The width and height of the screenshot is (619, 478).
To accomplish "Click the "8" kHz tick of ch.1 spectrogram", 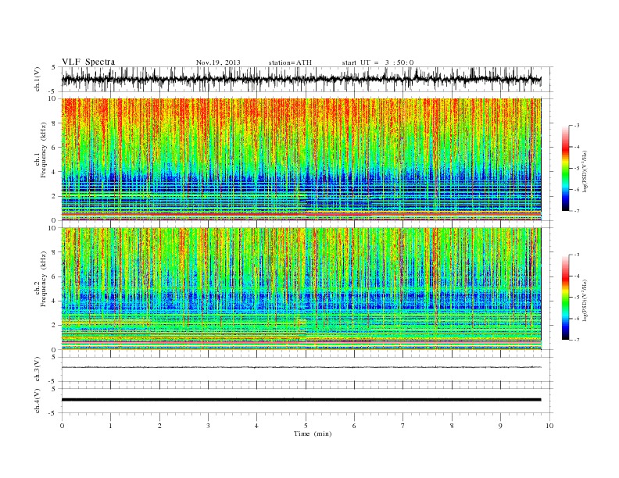I will click(55, 123).
